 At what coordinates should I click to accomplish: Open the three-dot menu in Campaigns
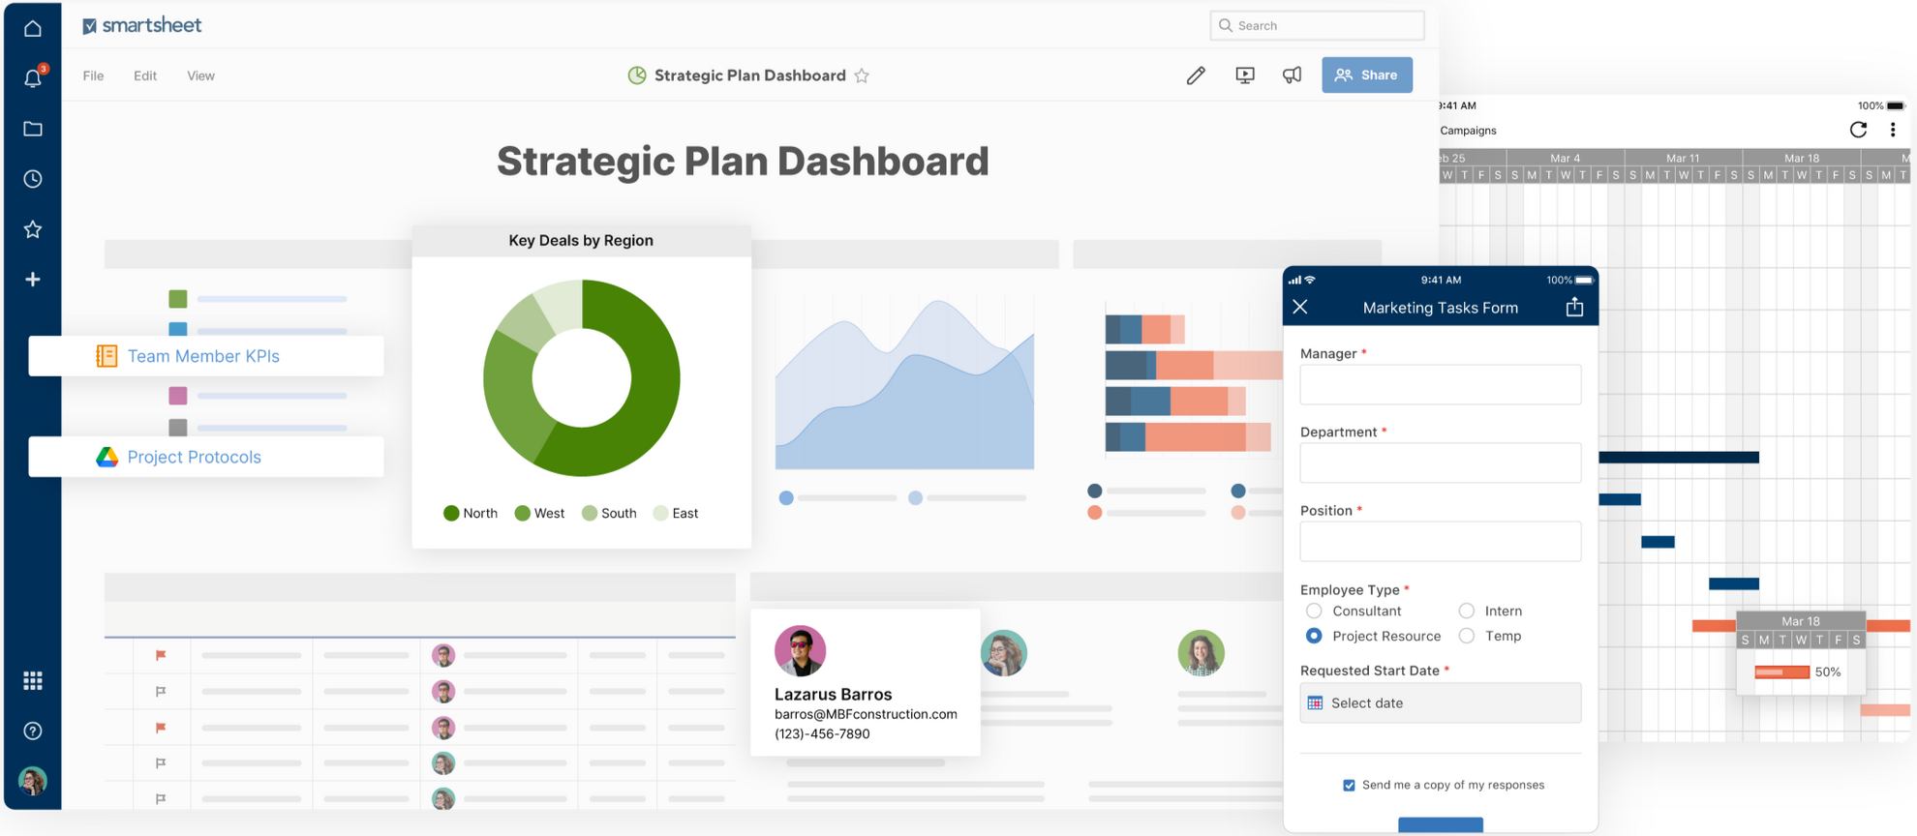[x=1893, y=130]
